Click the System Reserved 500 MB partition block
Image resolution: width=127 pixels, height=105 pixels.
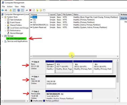pos(50,67)
